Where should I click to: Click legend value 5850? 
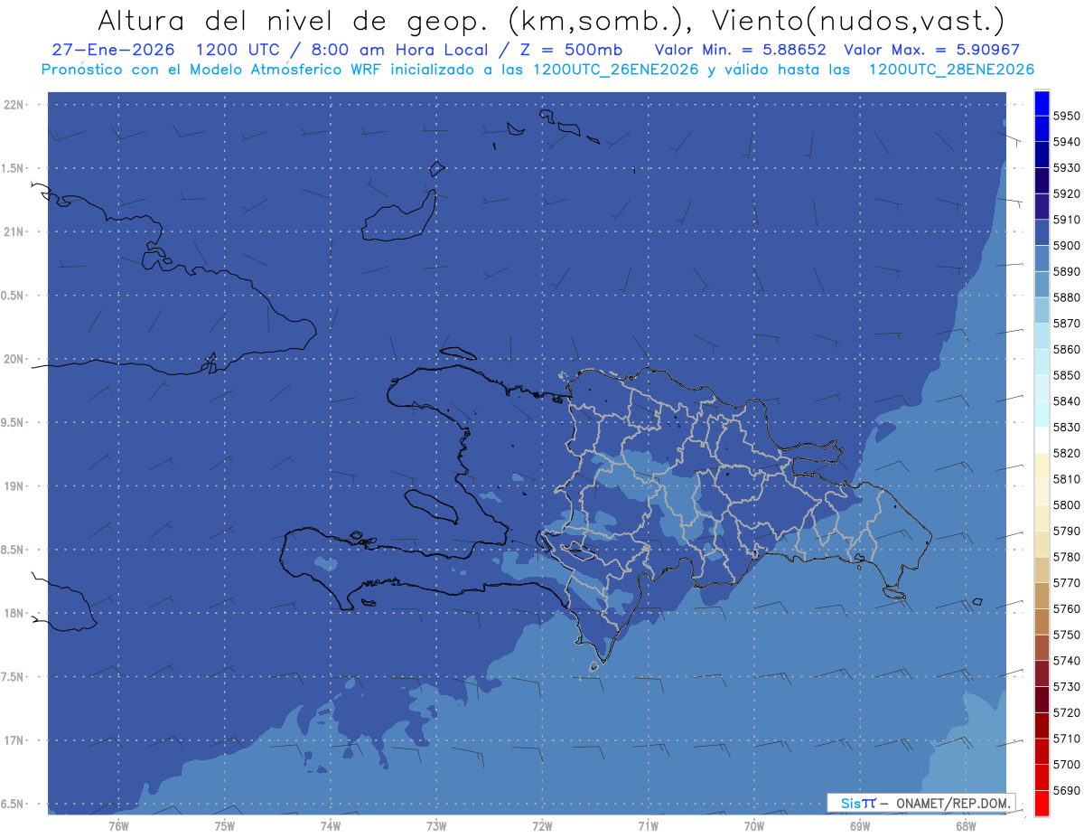[x=1066, y=375]
